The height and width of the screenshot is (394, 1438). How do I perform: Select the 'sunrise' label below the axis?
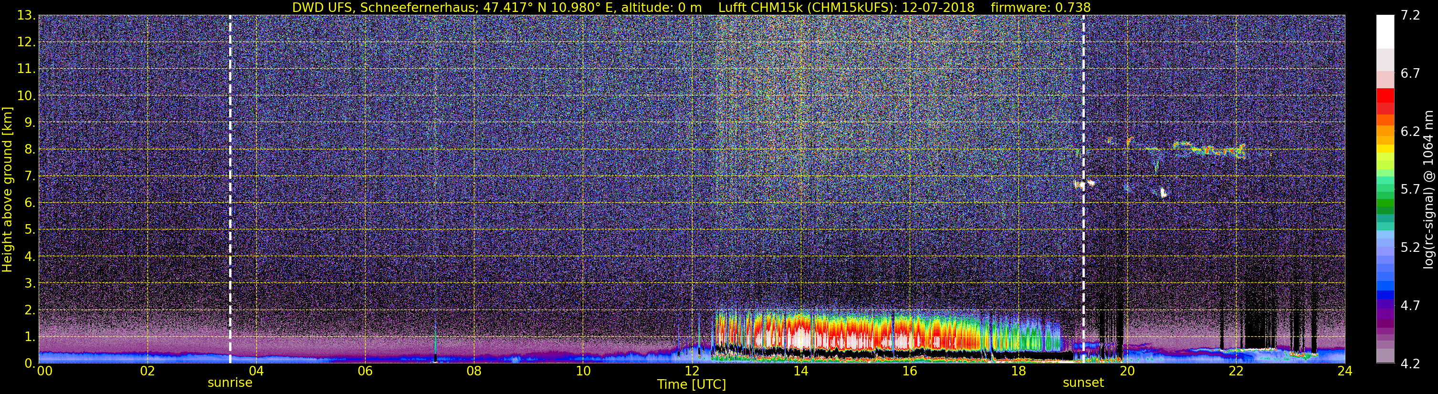[x=230, y=383]
